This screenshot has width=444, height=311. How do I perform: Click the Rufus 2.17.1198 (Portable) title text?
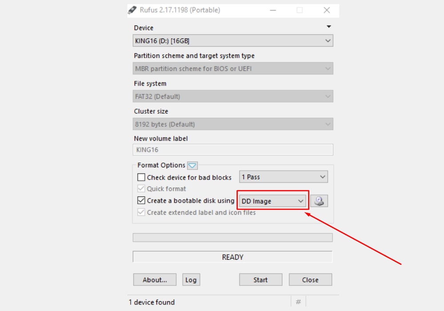(180, 10)
